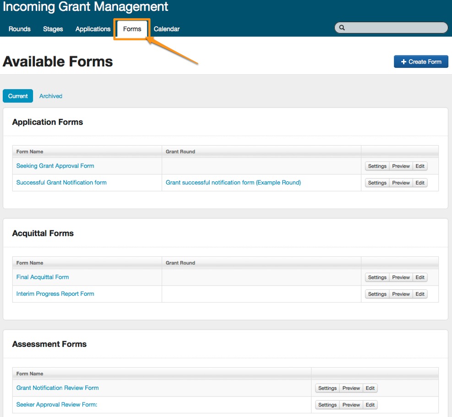The width and height of the screenshot is (452, 417).
Task: Edit the Seeker Approval Review Form
Action: (370, 405)
